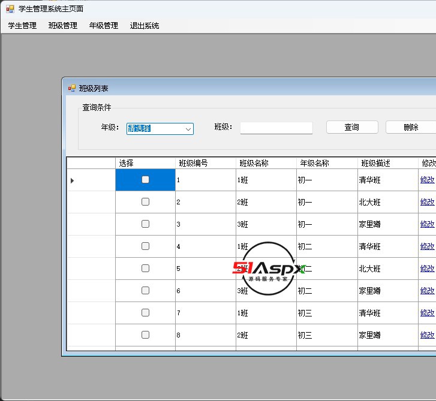Click the 班级列表 window icon
Image resolution: width=436 pixels, height=401 pixels.
click(x=72, y=88)
